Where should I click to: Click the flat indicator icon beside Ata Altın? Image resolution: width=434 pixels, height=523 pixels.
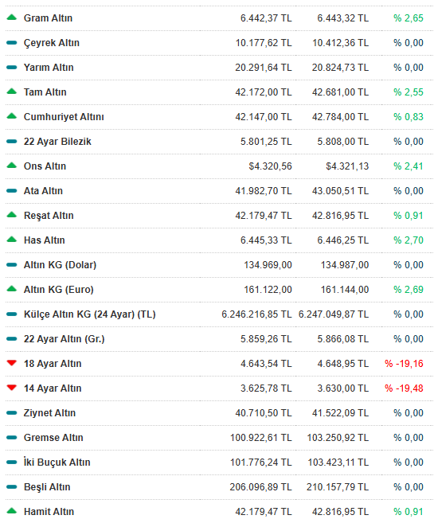pos(12,190)
